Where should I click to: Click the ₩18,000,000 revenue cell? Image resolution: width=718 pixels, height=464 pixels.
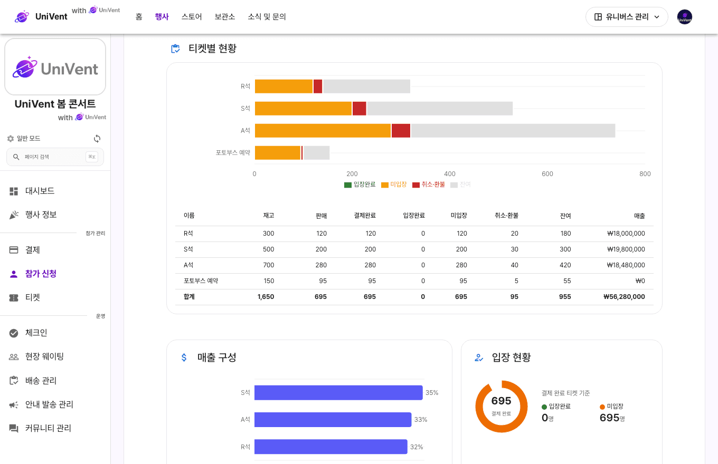point(626,234)
